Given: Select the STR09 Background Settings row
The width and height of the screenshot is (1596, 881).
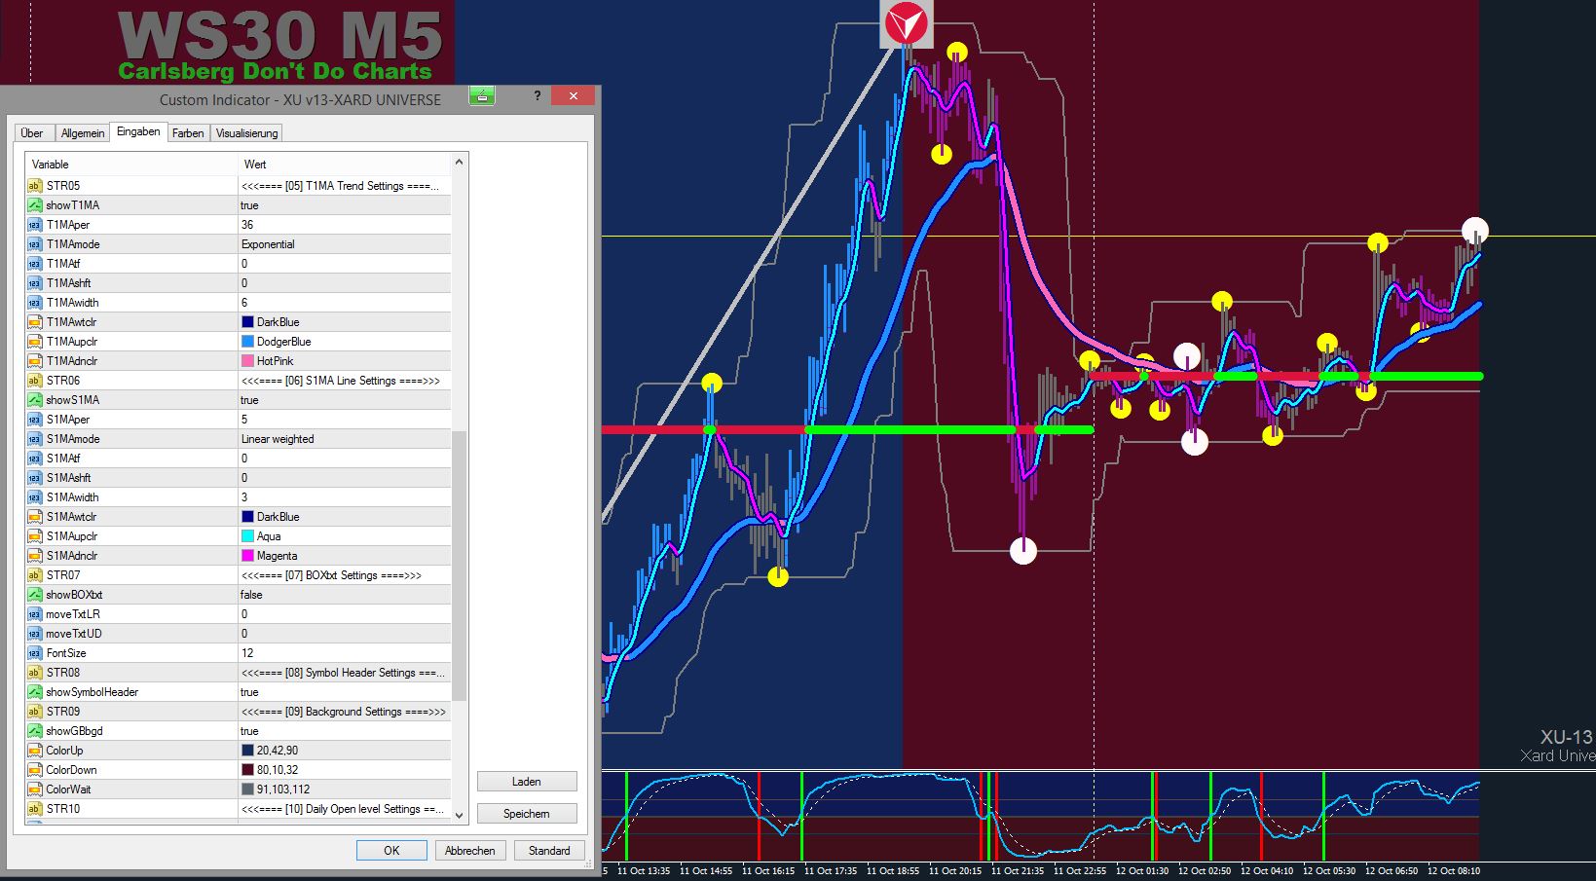Looking at the screenshot, I should click(x=239, y=712).
